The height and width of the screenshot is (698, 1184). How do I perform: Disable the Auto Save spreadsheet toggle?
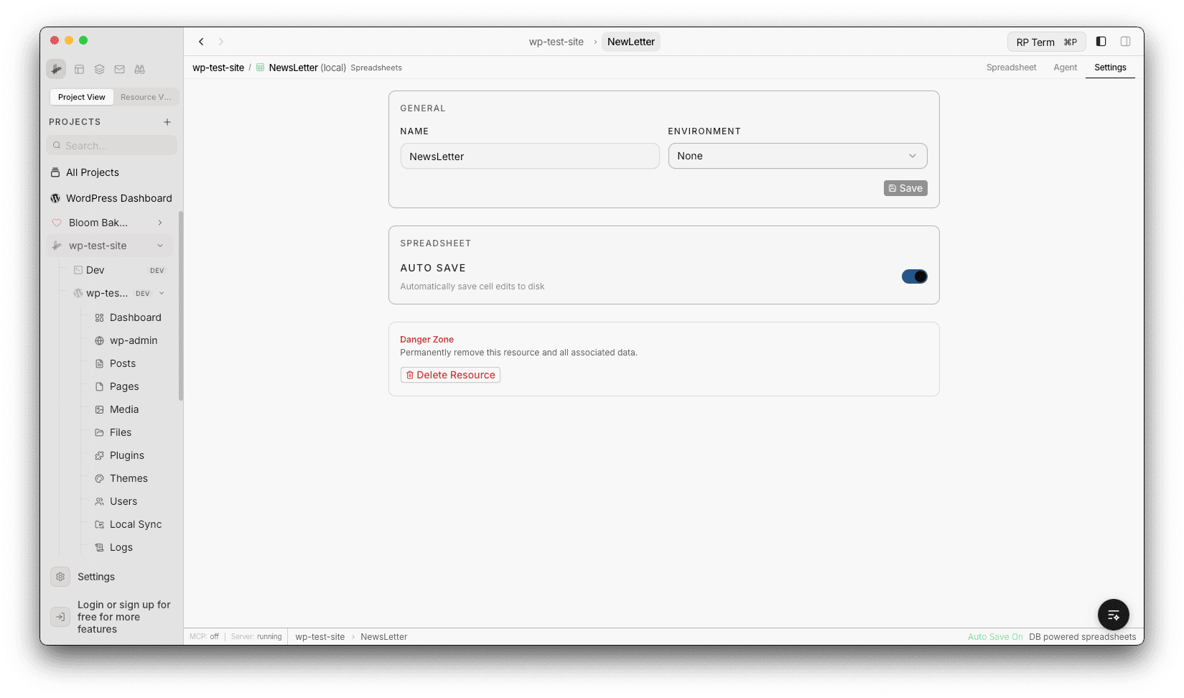(x=914, y=276)
